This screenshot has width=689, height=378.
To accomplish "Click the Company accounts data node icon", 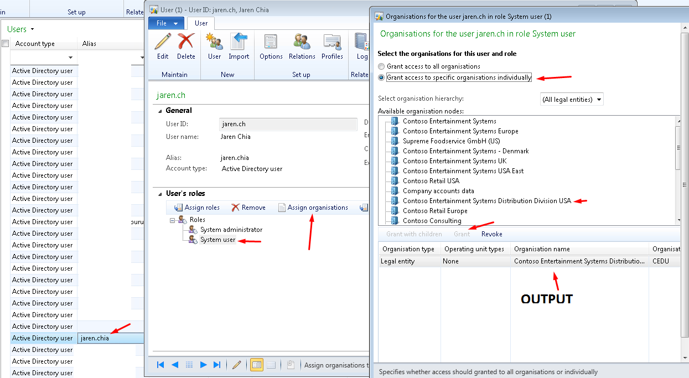I will pyautogui.click(x=394, y=191).
